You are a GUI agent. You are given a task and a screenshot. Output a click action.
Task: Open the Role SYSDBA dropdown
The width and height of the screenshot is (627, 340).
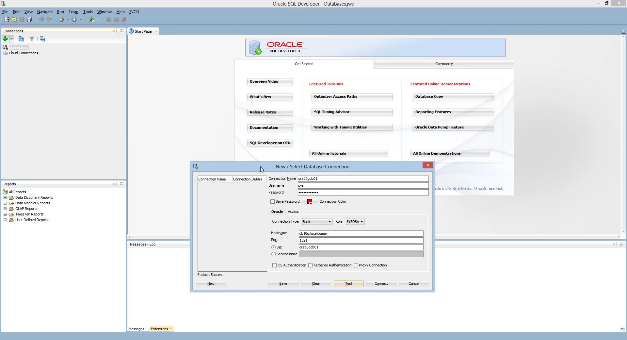click(355, 222)
